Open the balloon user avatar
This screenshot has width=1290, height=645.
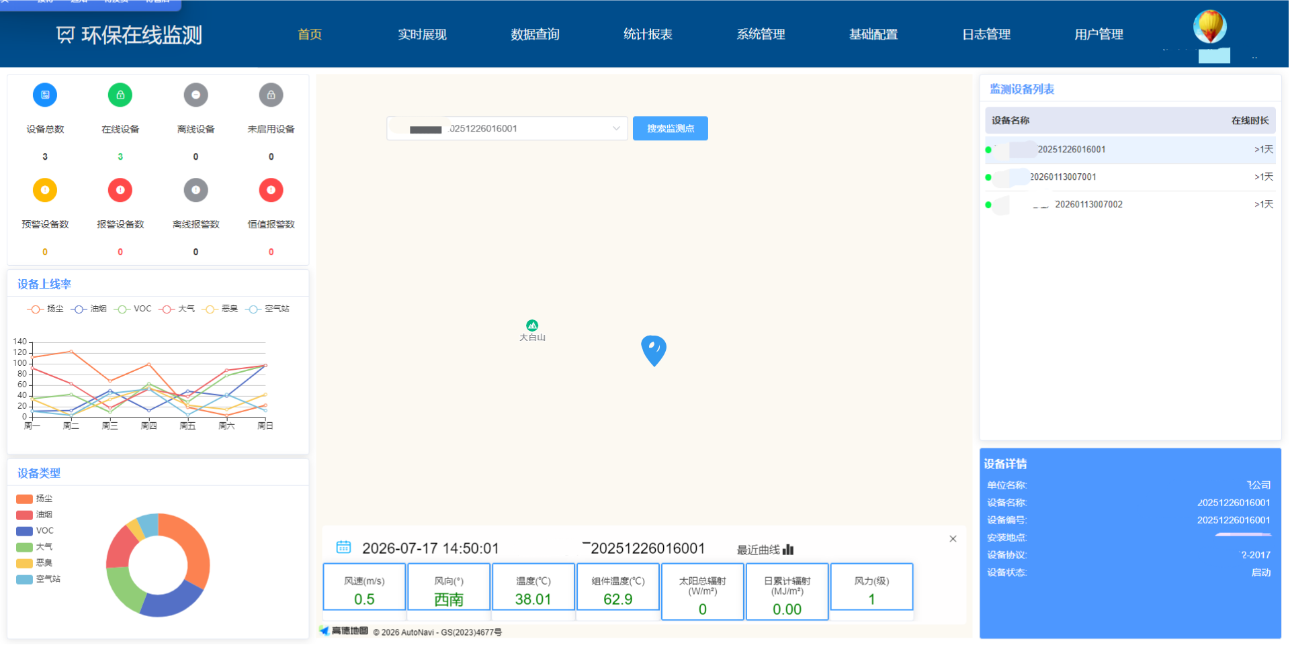point(1210,27)
